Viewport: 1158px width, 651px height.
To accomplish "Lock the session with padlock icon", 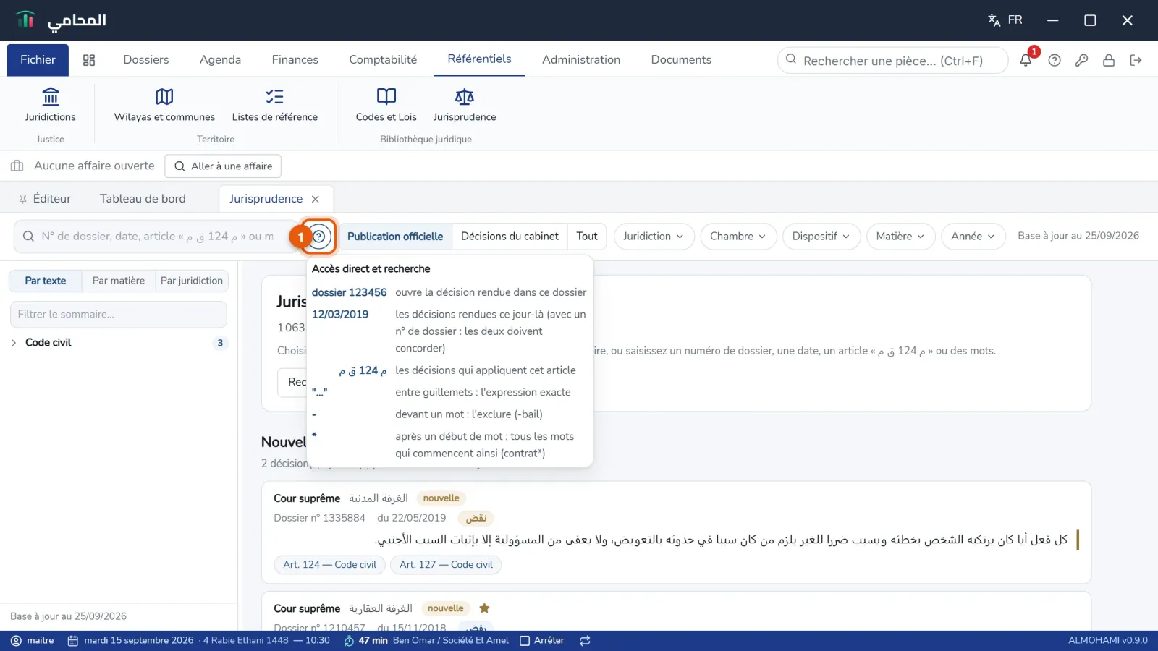I will point(1108,60).
